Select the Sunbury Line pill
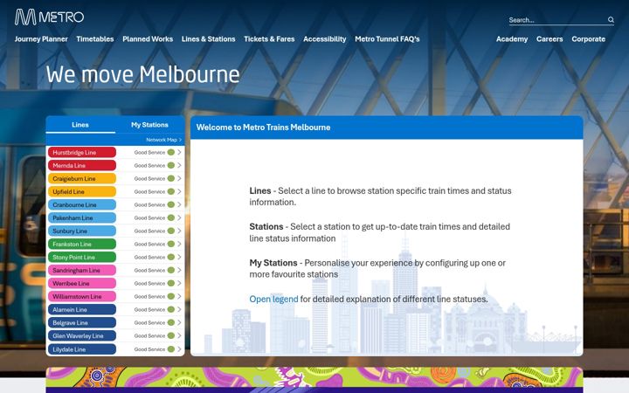 (82, 231)
